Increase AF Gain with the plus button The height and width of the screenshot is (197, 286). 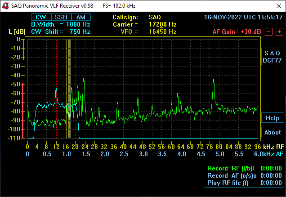pyautogui.click(x=279, y=32)
